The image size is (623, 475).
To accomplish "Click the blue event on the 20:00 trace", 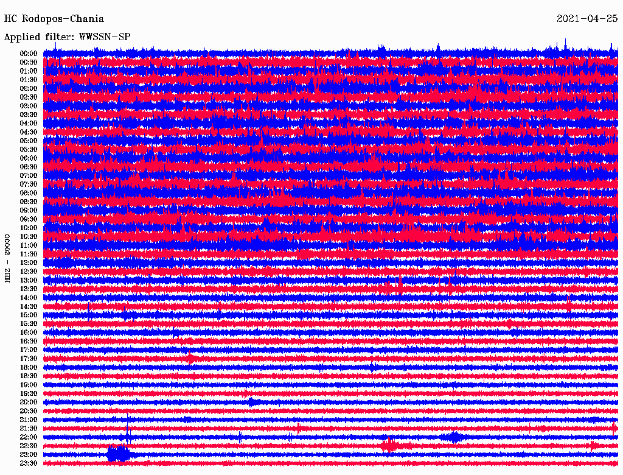I will [252, 402].
